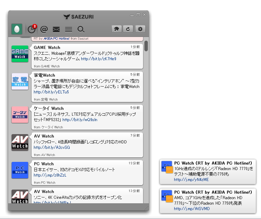
Task: Click the 1分前 timestamp
Action: pyautogui.click(x=135, y=47)
